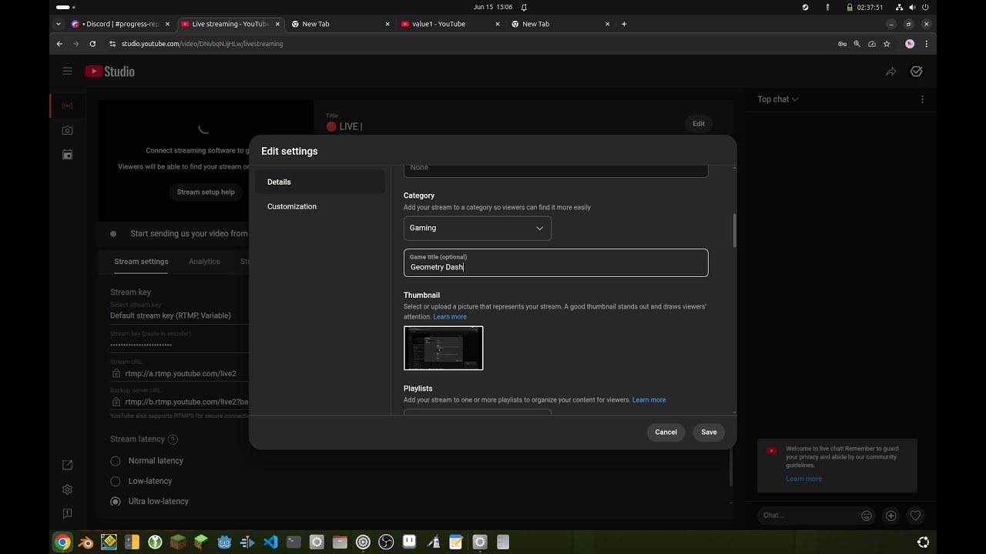Open Settings gear icon in left sidebar

coord(67,489)
